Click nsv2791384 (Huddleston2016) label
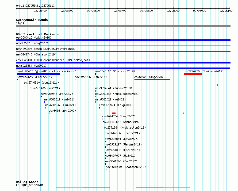Screen dimensions: 238x191 pos(124,128)
